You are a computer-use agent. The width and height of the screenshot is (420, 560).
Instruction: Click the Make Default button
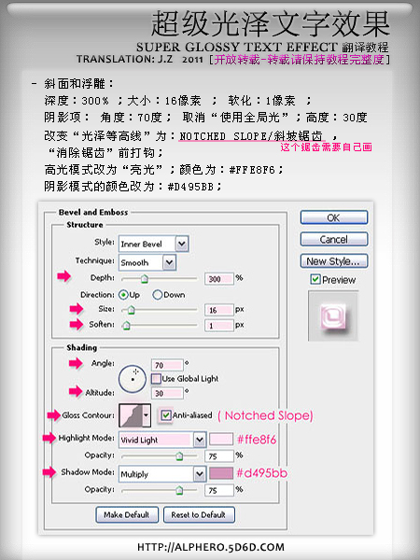coord(127,514)
